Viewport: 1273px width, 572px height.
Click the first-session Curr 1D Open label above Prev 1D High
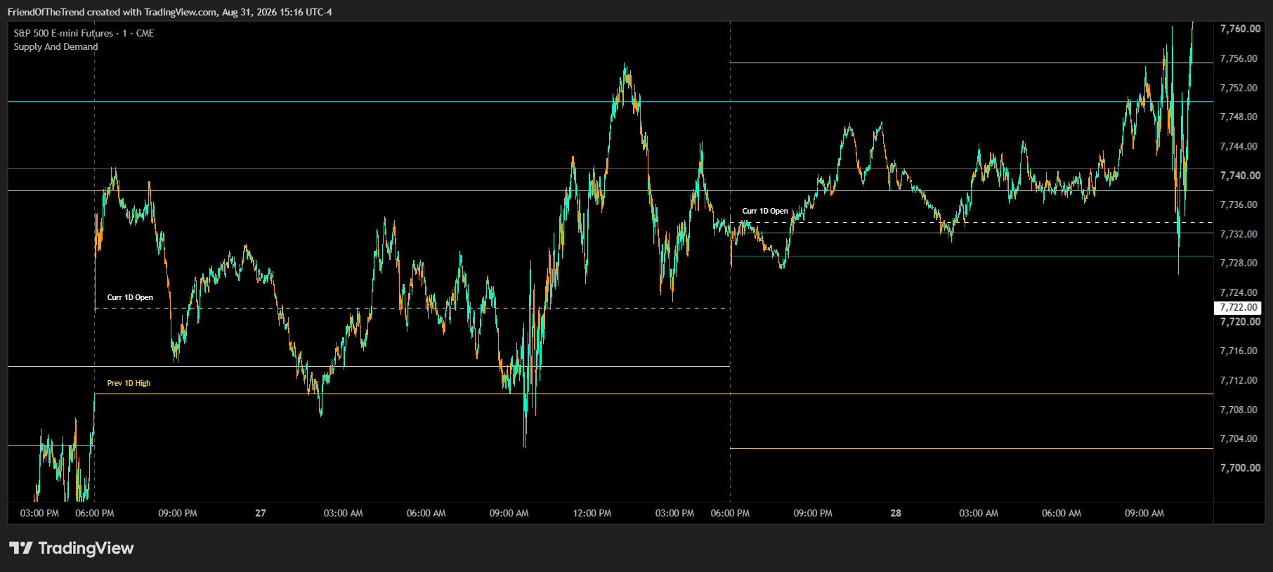coord(130,297)
